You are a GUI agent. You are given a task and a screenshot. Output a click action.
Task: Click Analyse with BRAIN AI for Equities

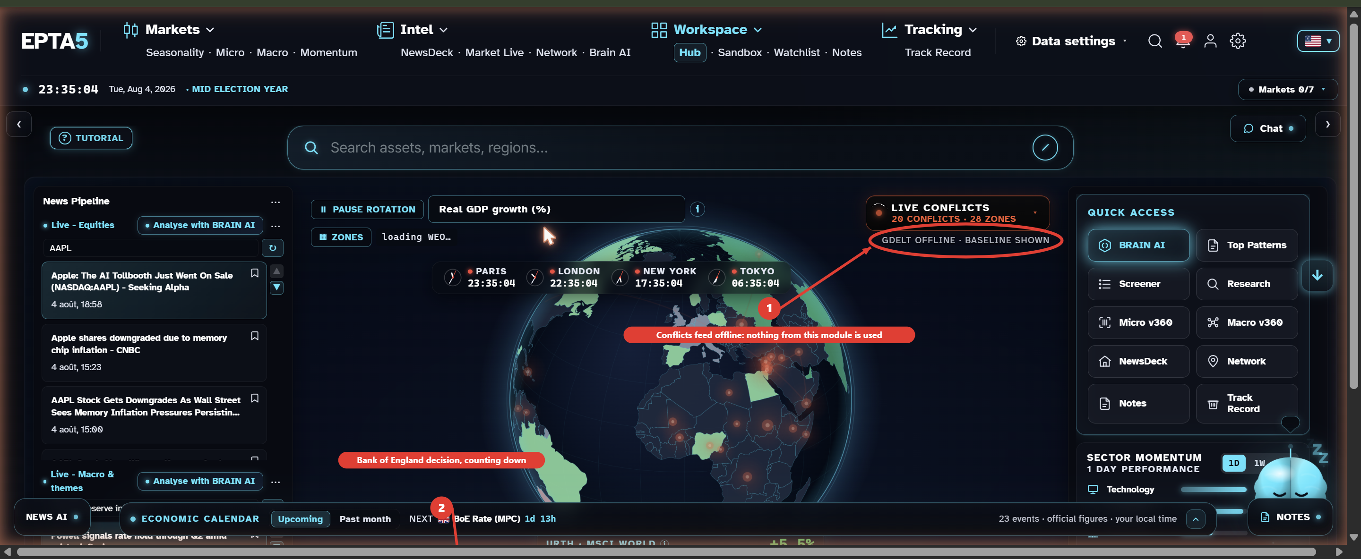[200, 225]
